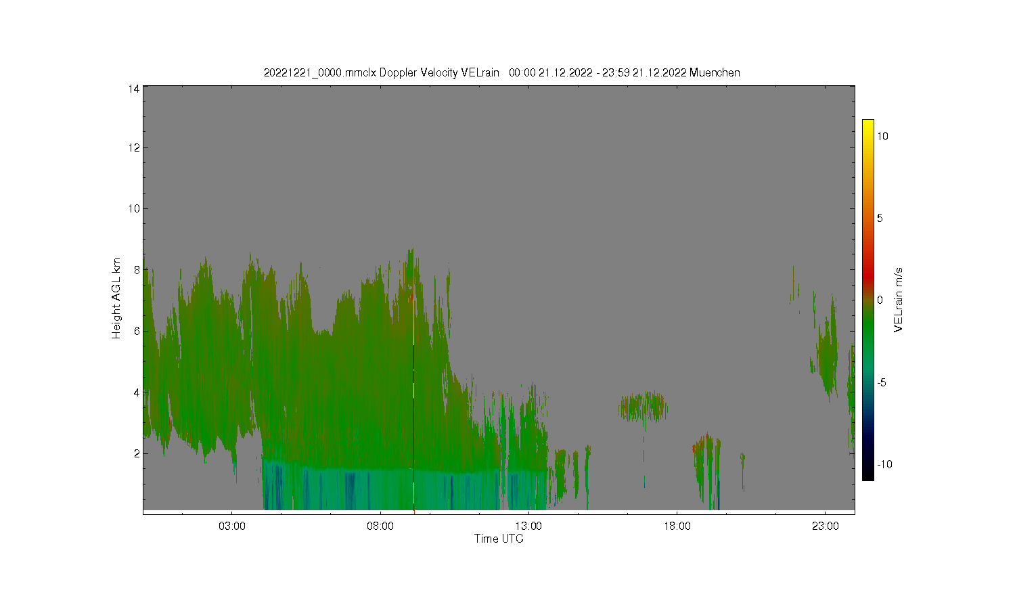This screenshot has height=609, width=1015.
Task: Click the 'Height AGL km' axis label
Action: (116, 298)
